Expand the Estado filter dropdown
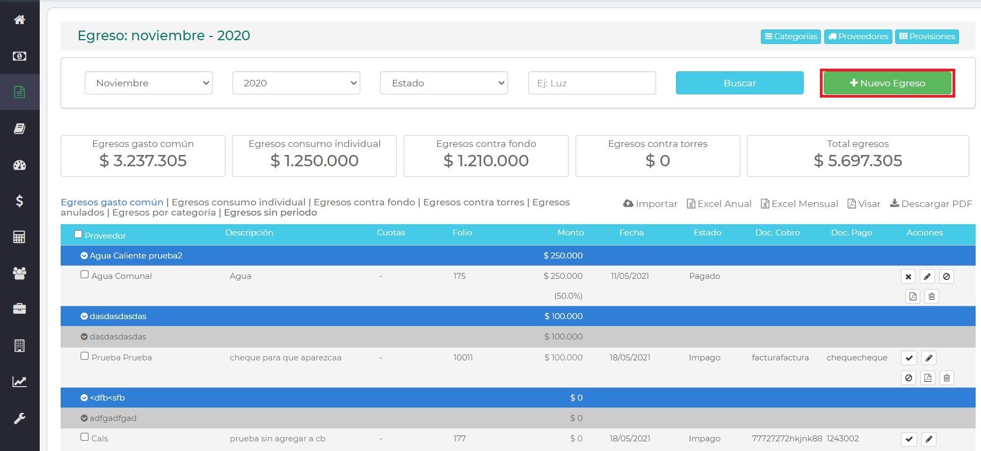The image size is (981, 451). click(x=444, y=83)
